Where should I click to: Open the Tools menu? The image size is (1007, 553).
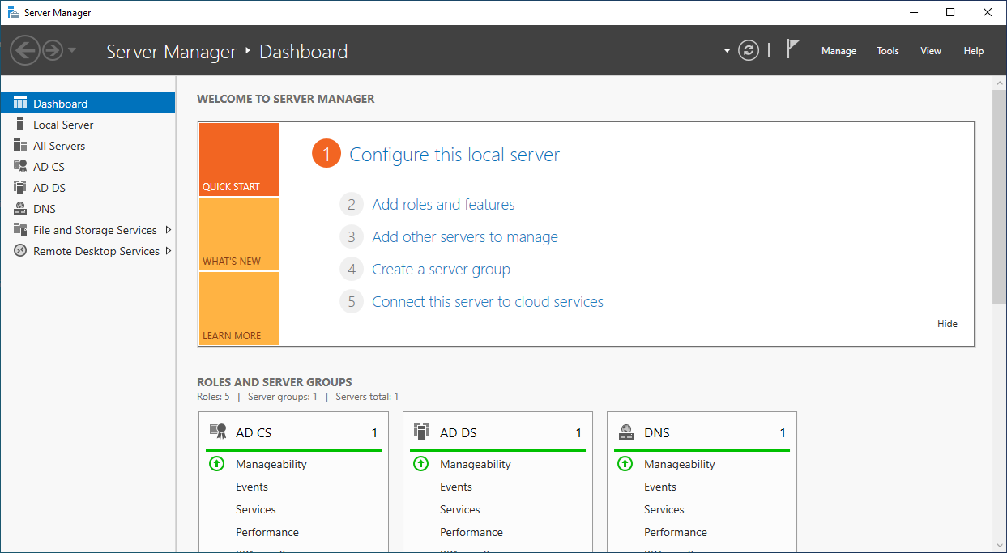tap(887, 50)
